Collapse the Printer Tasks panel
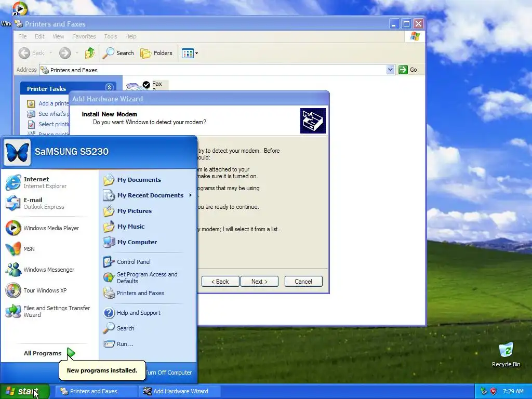The height and width of the screenshot is (399, 532). pos(109,87)
